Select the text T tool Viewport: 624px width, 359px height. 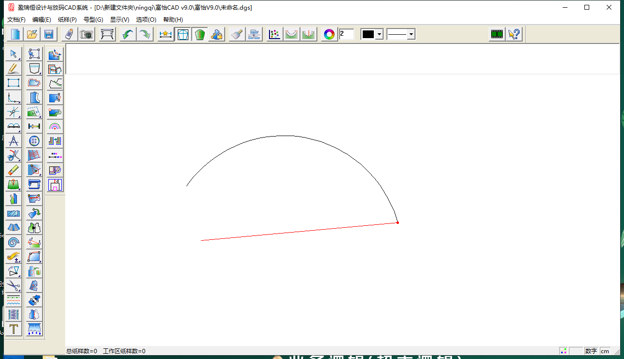[14, 329]
